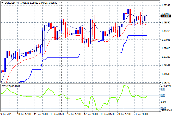Select the time axis label 11 Jan 20:00
Viewport: 172px width, 117px height.
(x=41, y=114)
